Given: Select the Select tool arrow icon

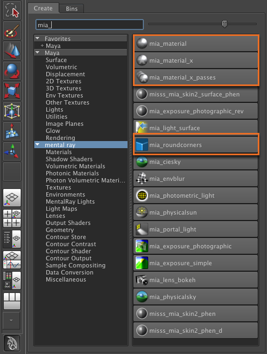Looking at the screenshot, I should coord(12,10).
